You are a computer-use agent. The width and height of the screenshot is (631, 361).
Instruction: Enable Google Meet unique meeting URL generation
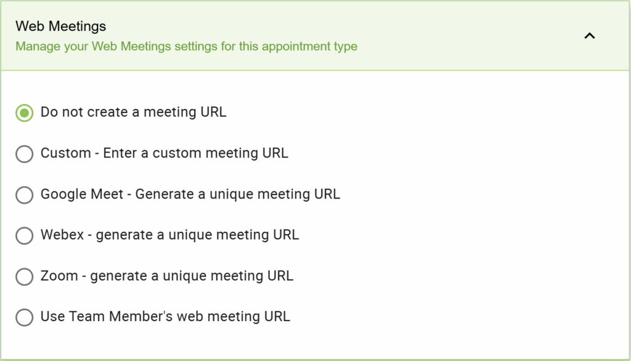[x=24, y=195]
